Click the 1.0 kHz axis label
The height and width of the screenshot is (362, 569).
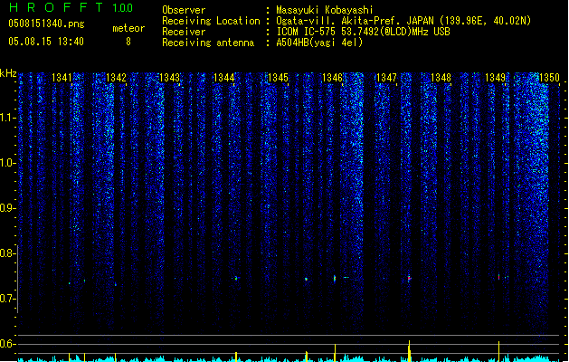[8, 163]
